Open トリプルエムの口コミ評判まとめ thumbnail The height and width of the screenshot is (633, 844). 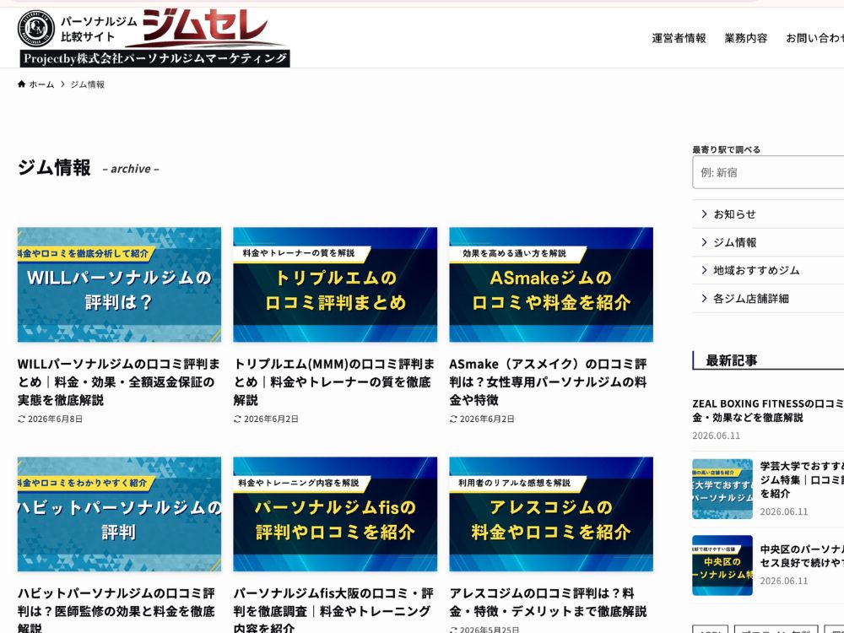coord(335,284)
